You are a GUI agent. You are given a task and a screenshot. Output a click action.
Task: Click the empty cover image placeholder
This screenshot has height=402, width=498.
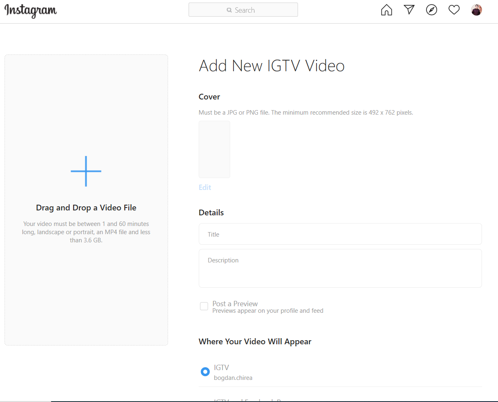[x=214, y=149]
